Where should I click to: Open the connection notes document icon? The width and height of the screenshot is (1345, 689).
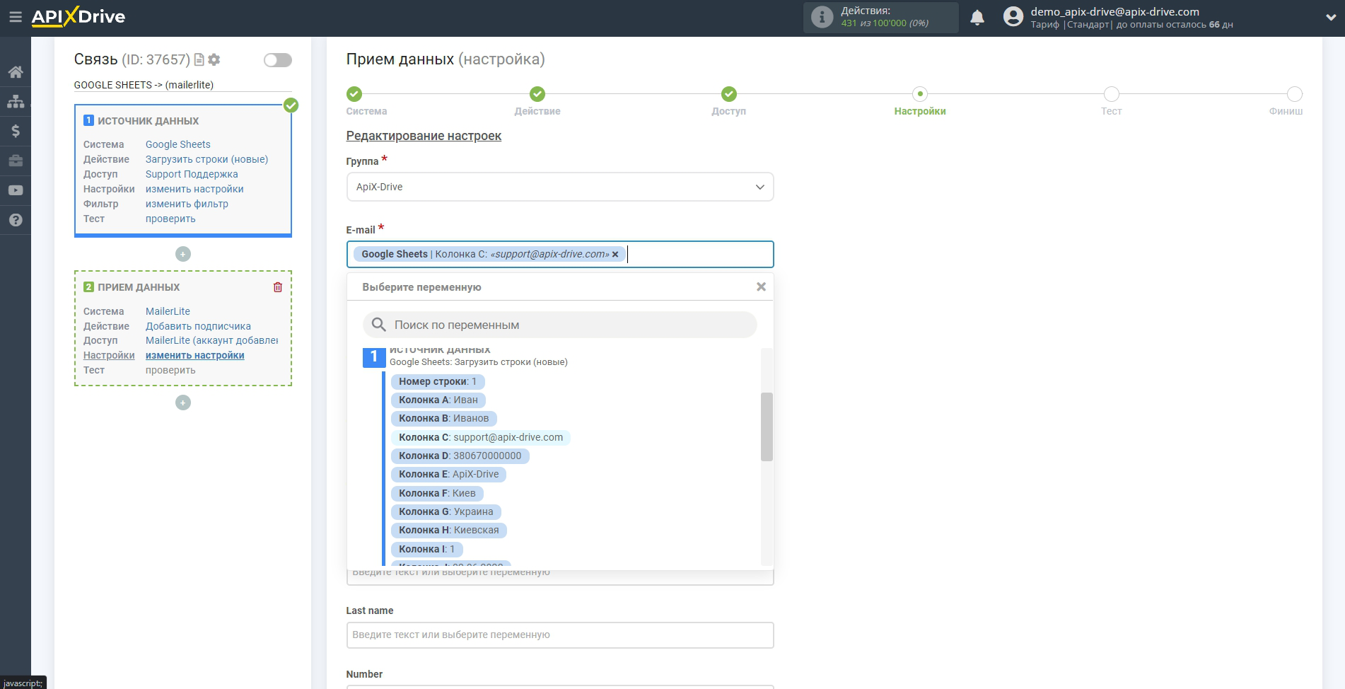coord(199,59)
